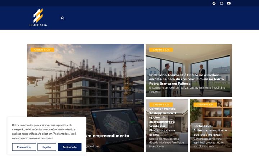Click excerpt 'Encontrar o lar ideal ou realizar'
This screenshot has height=162, width=259.
[187, 89]
